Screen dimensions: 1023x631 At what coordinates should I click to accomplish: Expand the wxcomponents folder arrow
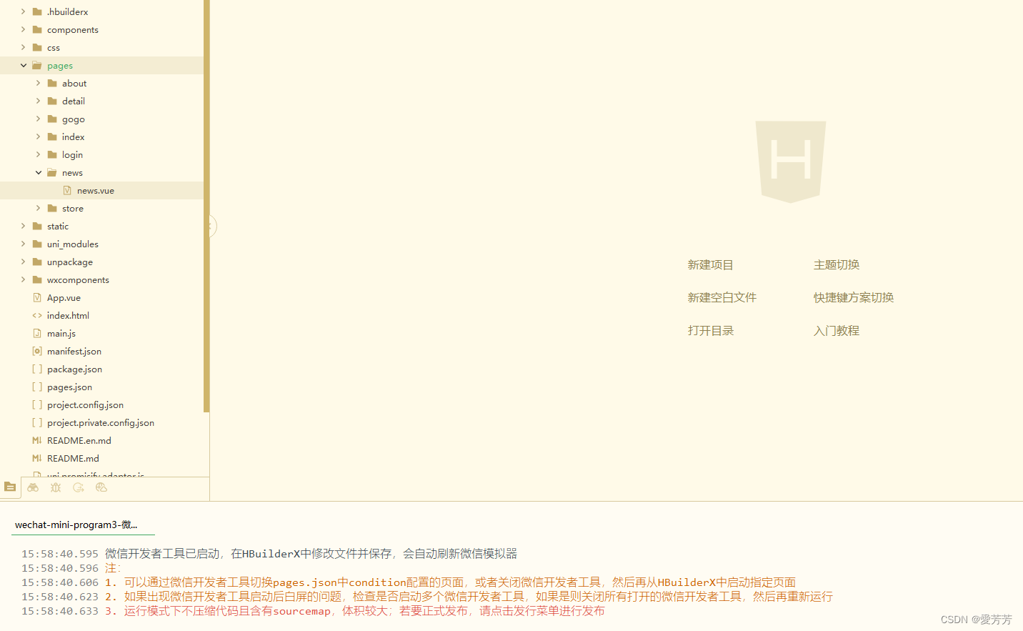23,279
